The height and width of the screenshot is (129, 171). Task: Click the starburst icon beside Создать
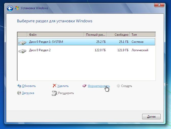tap(118, 86)
